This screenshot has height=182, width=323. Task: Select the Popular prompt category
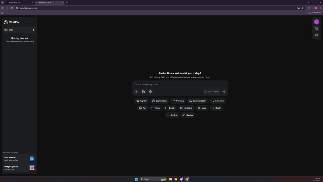142,101
